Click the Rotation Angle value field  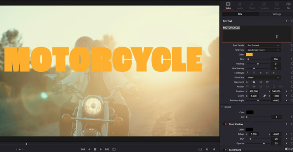pos(276,100)
